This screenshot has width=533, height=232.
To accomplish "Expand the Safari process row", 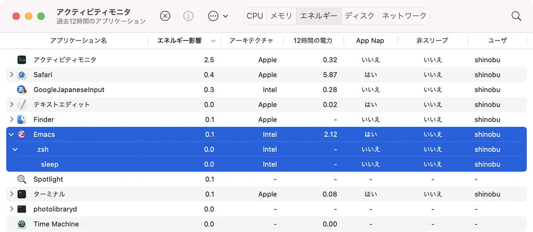I will click(x=12, y=75).
